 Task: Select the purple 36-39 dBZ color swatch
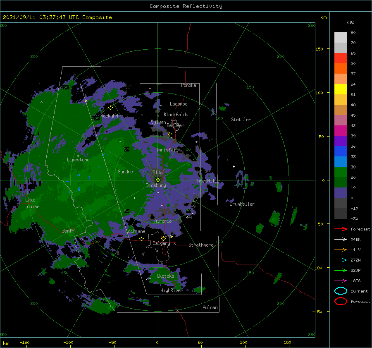[x=341, y=141]
